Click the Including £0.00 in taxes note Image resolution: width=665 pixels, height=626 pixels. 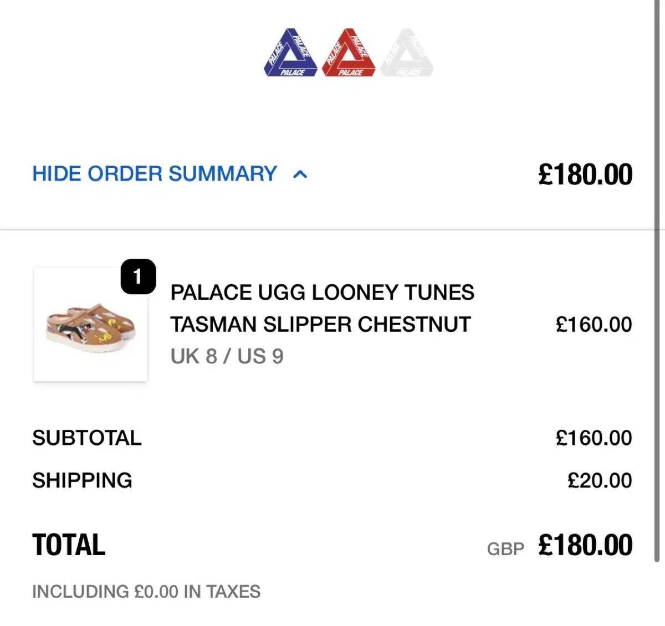tap(146, 592)
